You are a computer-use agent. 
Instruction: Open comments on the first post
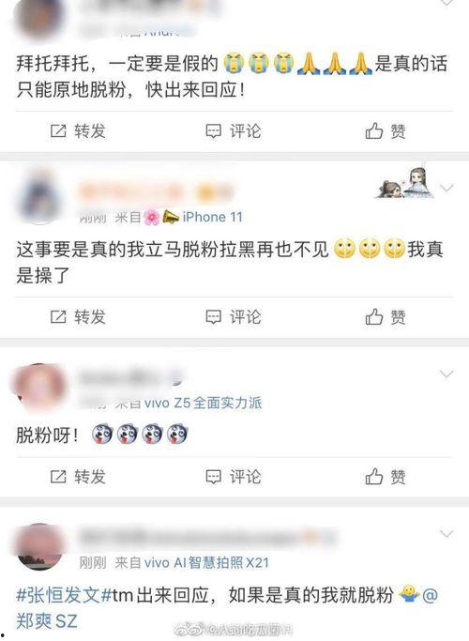pos(233,131)
